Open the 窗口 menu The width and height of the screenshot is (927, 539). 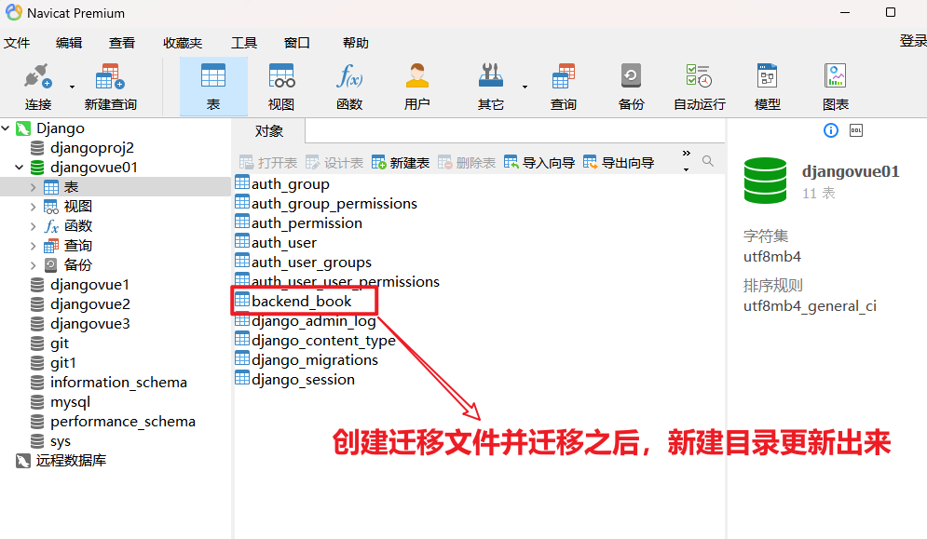297,43
